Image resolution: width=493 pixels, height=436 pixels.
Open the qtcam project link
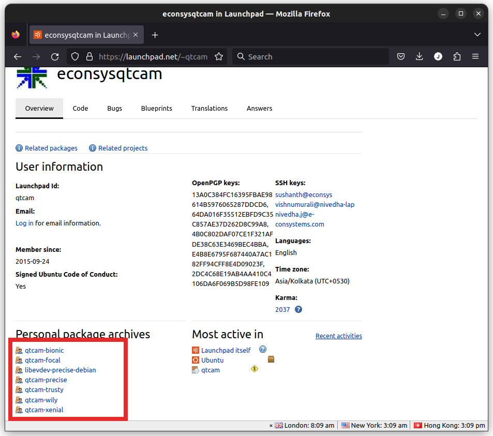click(x=211, y=370)
